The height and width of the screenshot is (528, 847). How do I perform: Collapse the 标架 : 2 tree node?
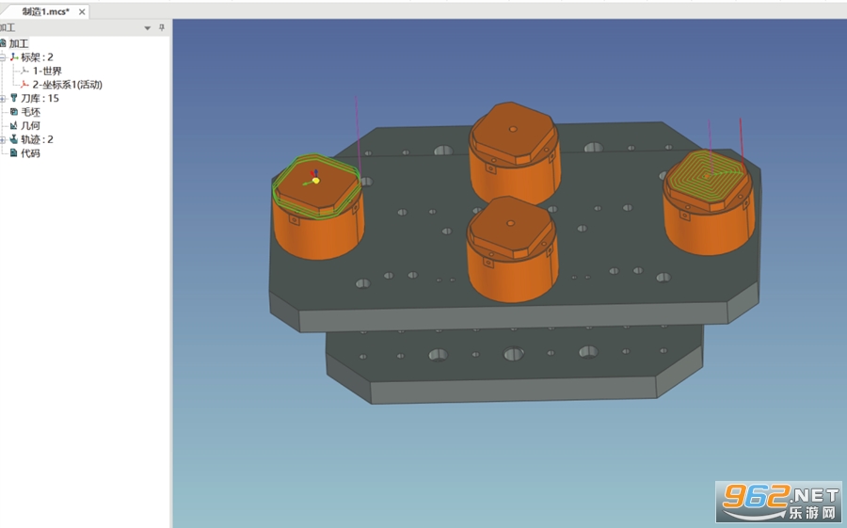click(x=3, y=57)
